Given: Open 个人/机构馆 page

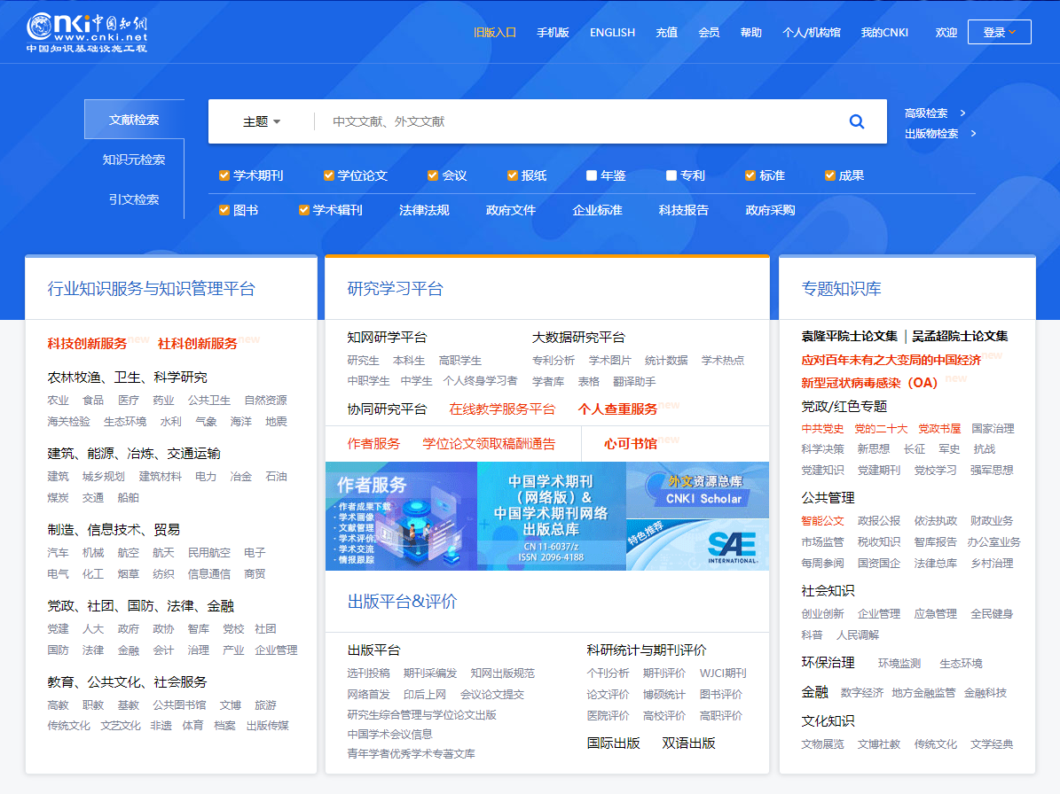Looking at the screenshot, I should pos(812,33).
